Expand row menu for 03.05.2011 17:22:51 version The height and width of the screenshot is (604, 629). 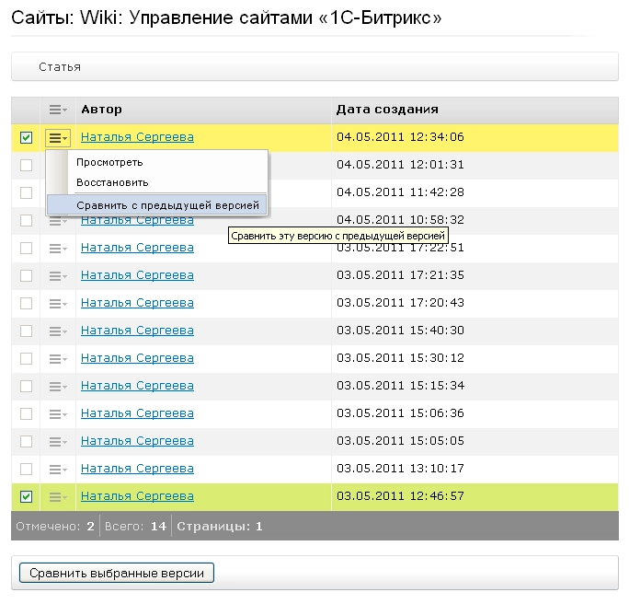58,248
